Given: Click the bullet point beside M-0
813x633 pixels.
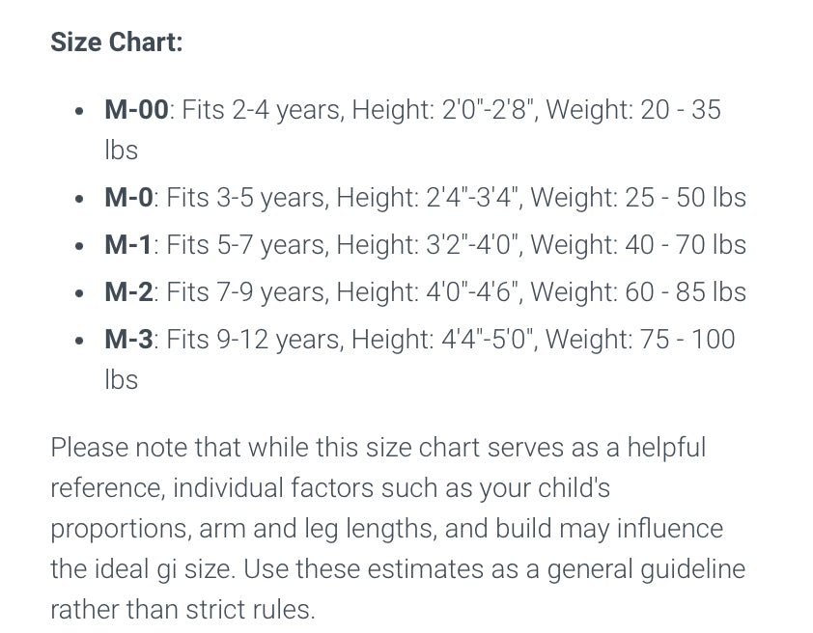Looking at the screenshot, I should tap(79, 199).
